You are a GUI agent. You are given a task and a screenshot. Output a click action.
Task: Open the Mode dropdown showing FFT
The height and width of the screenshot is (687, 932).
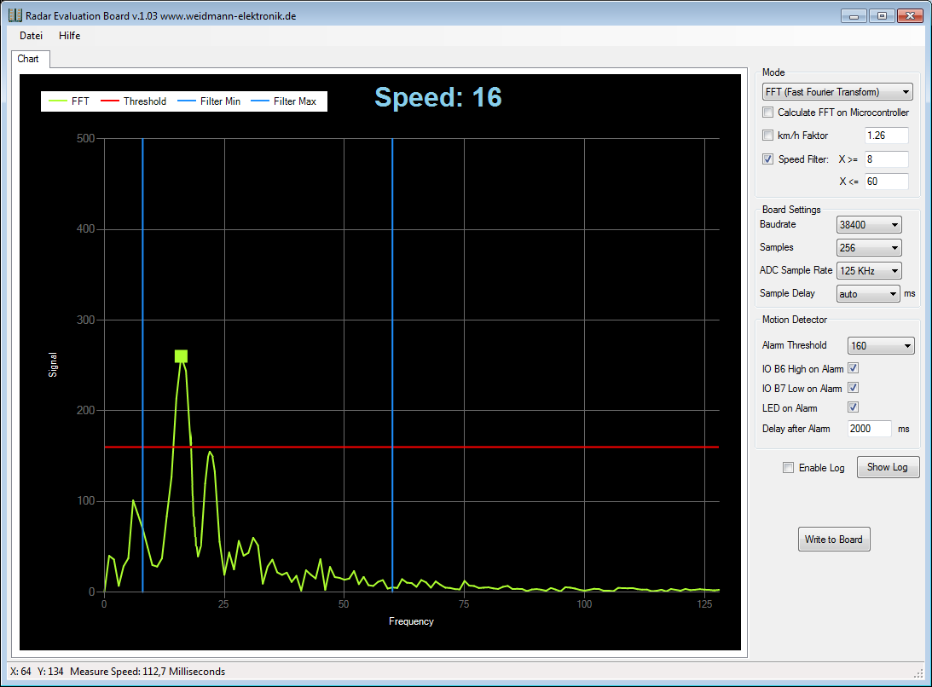(x=837, y=92)
